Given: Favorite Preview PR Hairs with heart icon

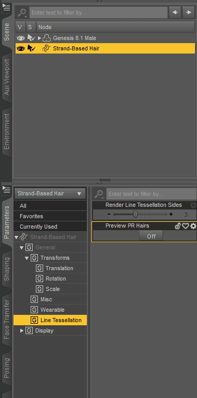Looking at the screenshot, I should tap(186, 226).
